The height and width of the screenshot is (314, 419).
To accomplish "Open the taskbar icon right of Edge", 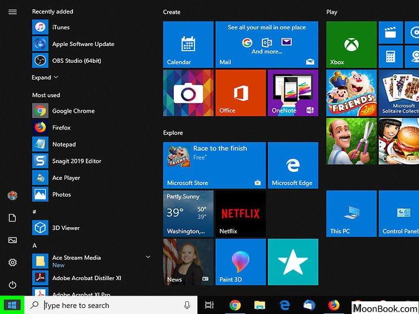I will pos(309,305).
